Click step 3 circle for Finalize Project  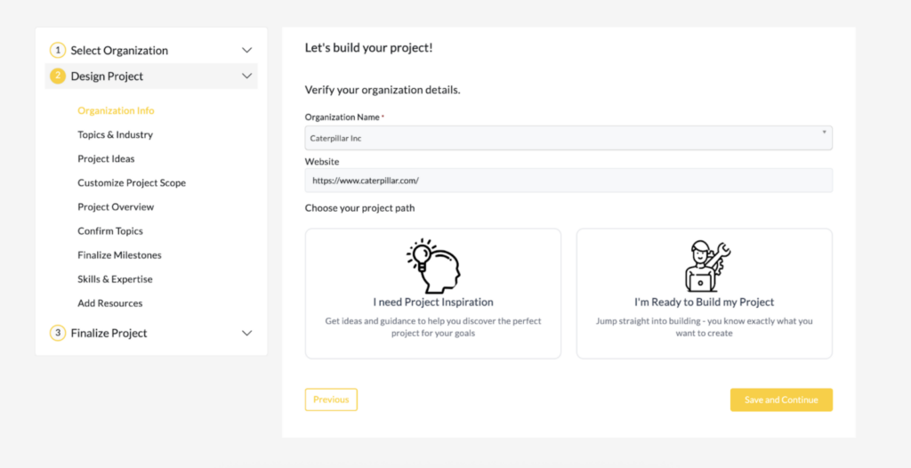tap(58, 333)
